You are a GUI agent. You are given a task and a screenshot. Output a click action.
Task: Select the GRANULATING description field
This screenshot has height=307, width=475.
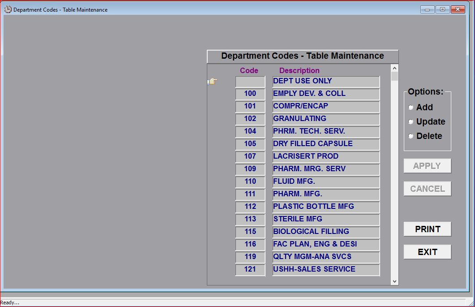tap(326, 119)
